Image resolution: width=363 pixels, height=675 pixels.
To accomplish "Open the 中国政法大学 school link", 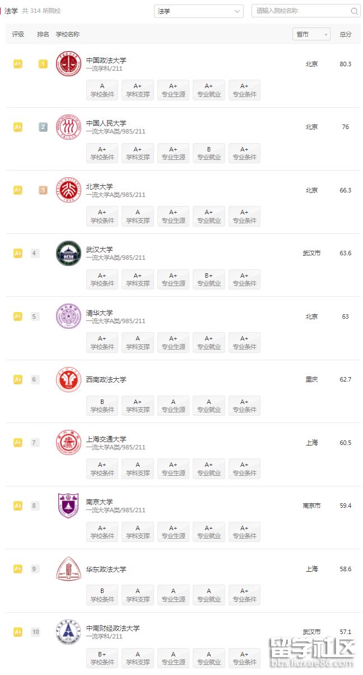I will pos(106,60).
